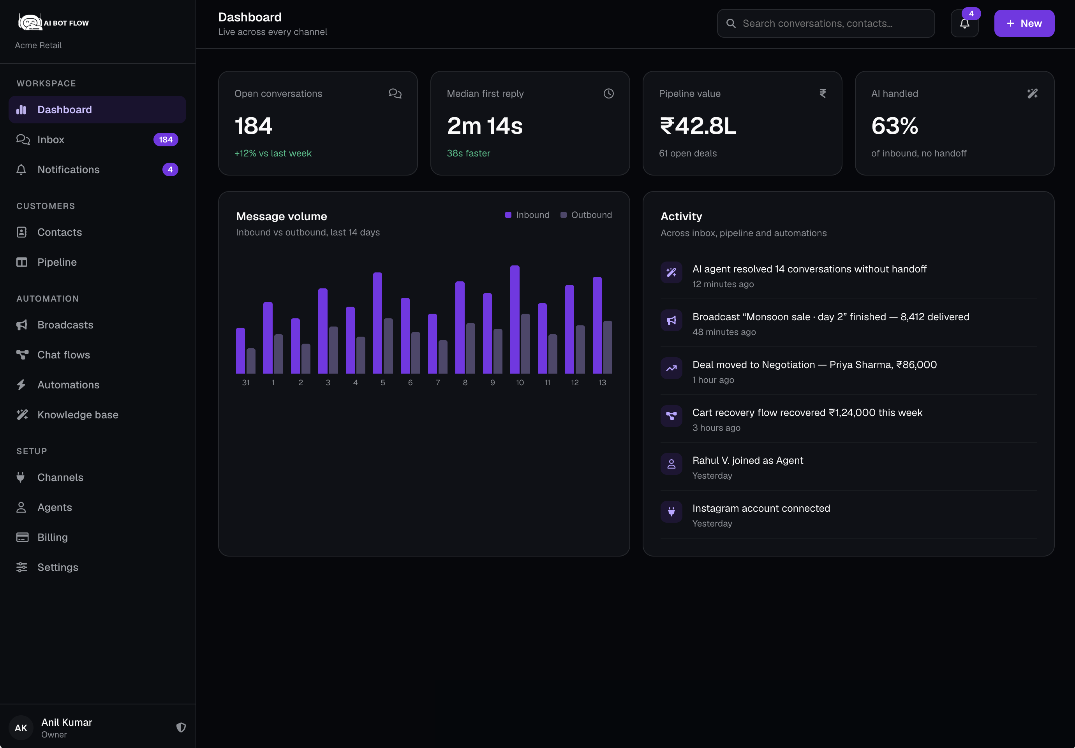Click megaphone icon beside Monsoon sale broadcast activity
This screenshot has width=1075, height=748.
coord(671,320)
